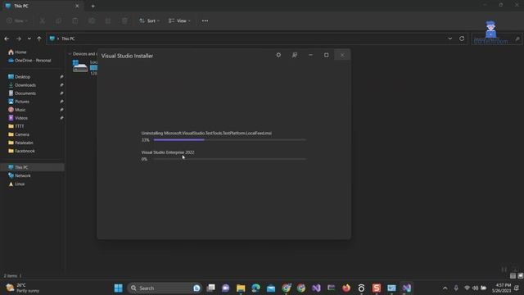Close the Visual Studio Installer window
The image size is (524, 295).
pyautogui.click(x=342, y=55)
